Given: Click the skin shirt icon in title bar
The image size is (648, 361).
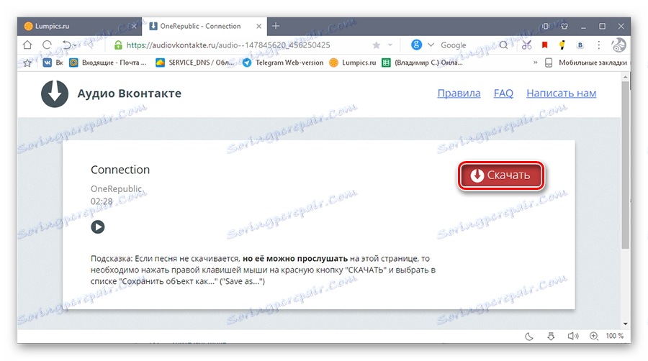Looking at the screenshot, I should (564, 26).
